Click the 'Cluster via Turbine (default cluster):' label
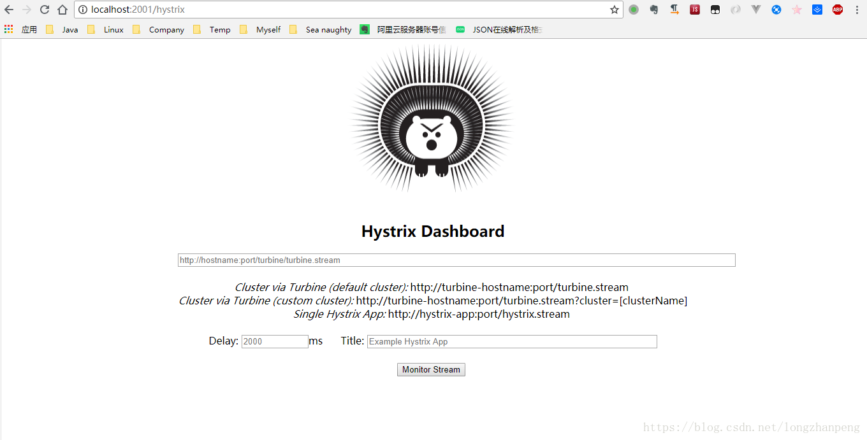867x440 pixels. (x=321, y=287)
